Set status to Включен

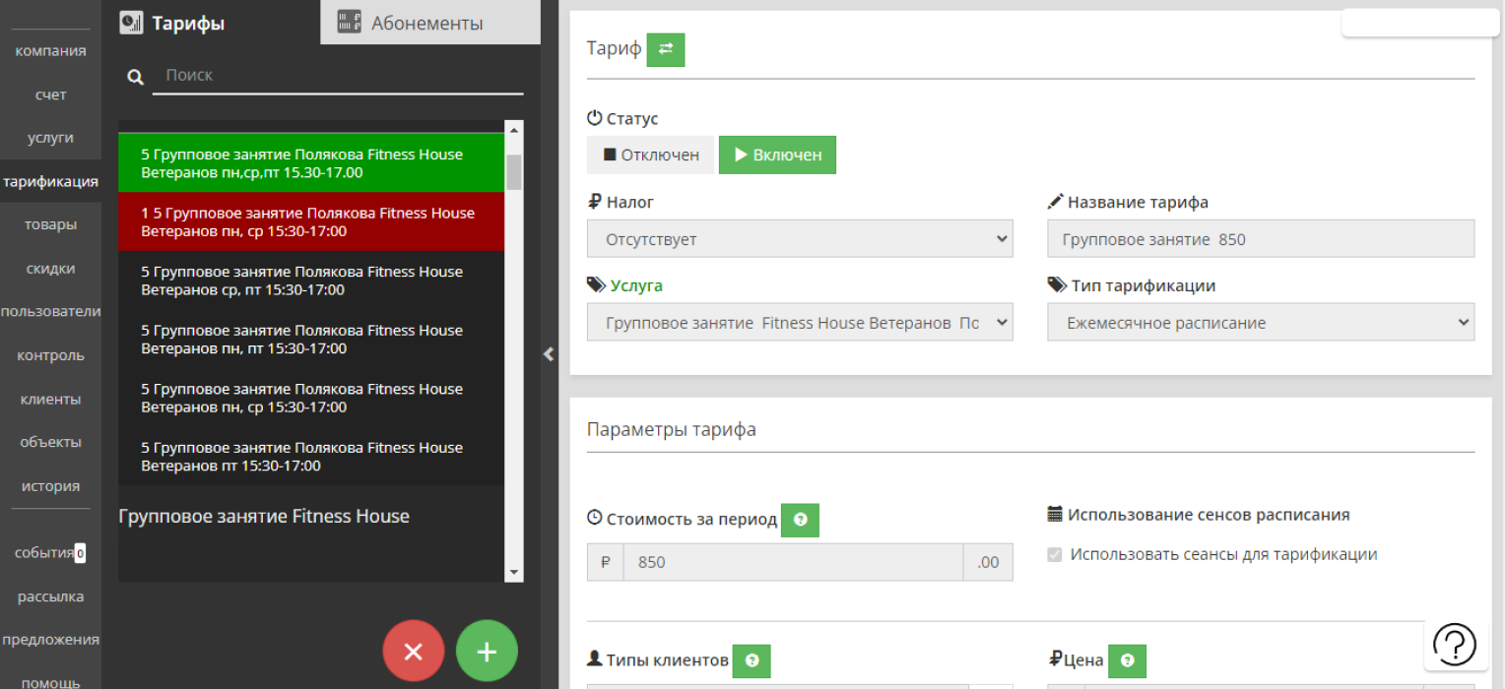click(777, 156)
